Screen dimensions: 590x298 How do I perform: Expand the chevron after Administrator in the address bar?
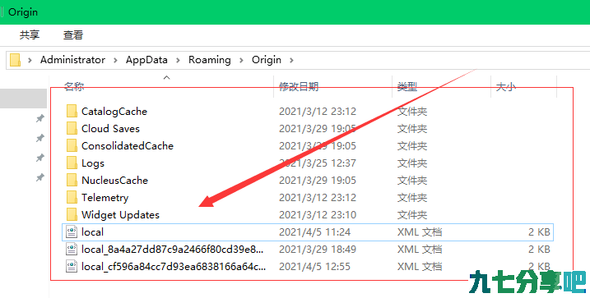coord(115,60)
